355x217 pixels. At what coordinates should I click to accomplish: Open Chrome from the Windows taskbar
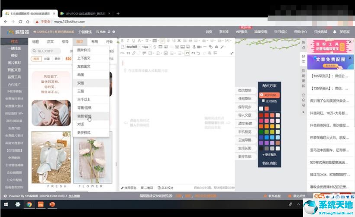29,204
